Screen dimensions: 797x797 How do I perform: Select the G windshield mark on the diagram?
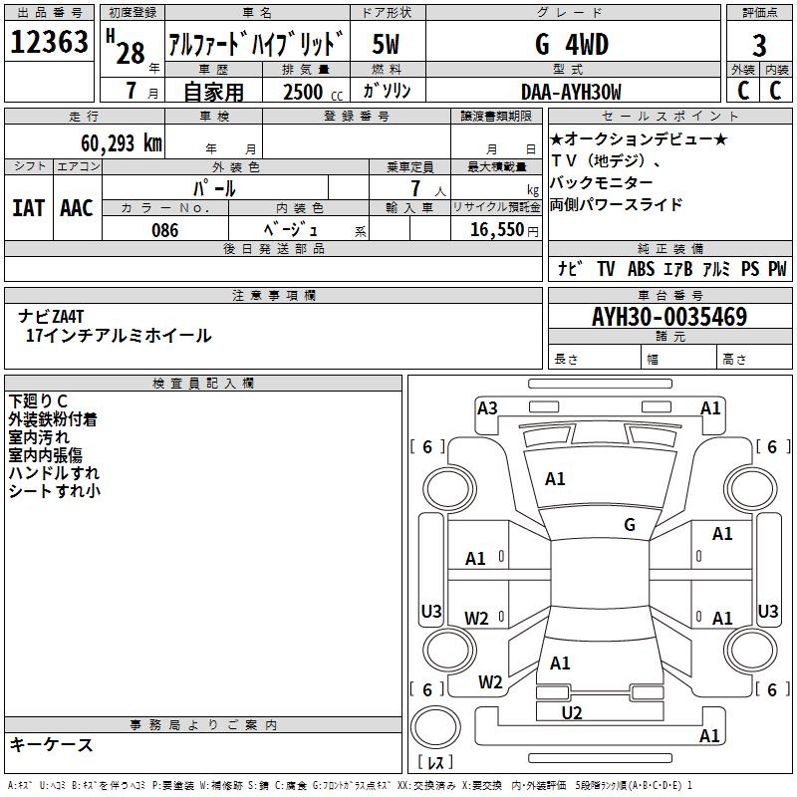pos(630,525)
